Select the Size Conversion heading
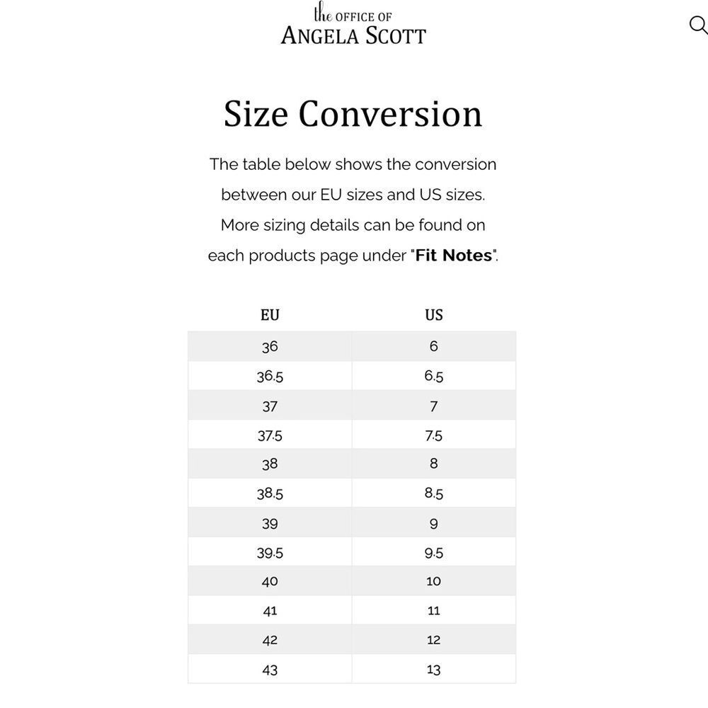Screen dimensions: 708x708 [x=353, y=113]
